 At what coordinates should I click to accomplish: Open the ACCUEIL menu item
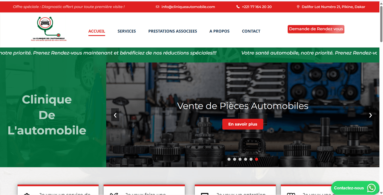click(97, 31)
